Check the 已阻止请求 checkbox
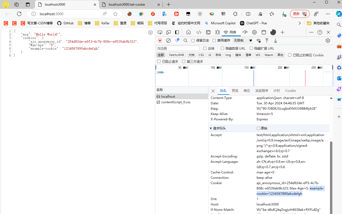The image size is (342, 214). tap(159, 61)
